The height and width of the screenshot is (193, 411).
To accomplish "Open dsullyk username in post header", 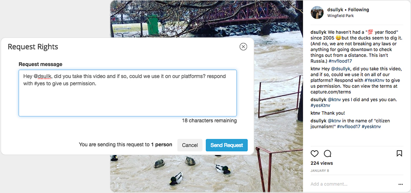I will click(335, 10).
